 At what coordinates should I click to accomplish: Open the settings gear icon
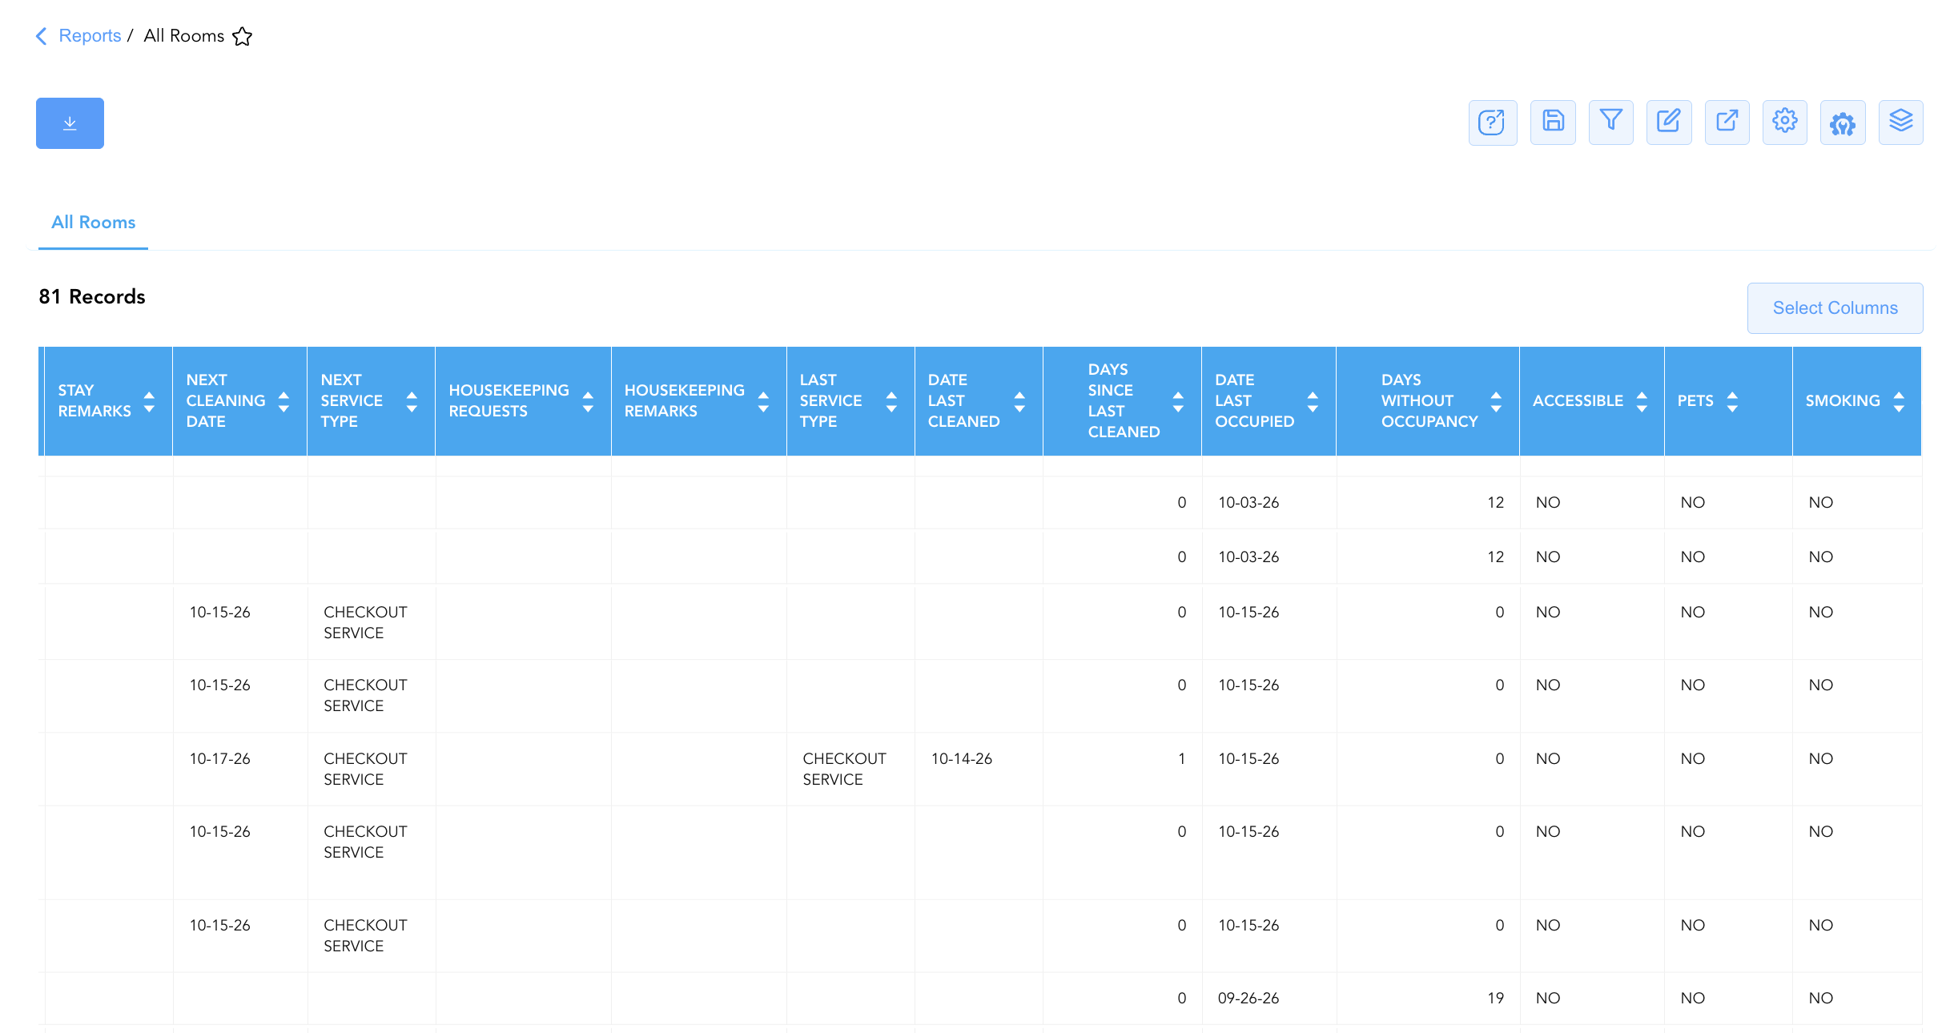click(x=1785, y=122)
